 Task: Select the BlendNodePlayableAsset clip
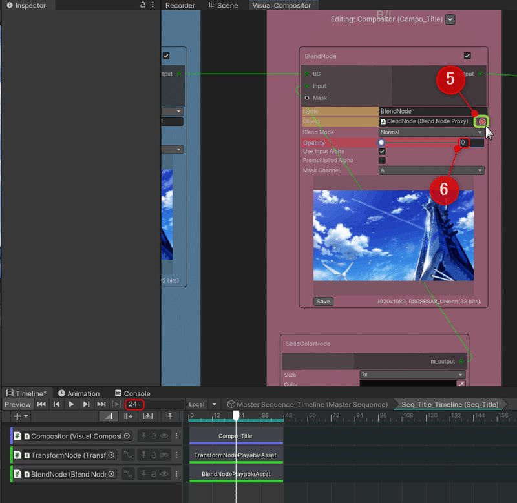(x=236, y=474)
